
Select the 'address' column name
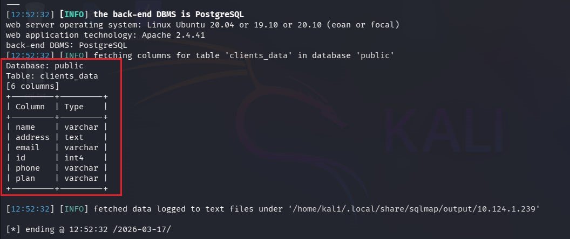32,137
